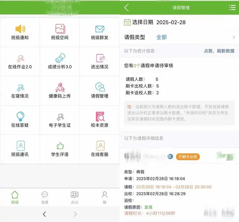The height and width of the screenshot is (222, 239).
Task: Select 刷卡出校人数: 5 line
Action: coord(142,86)
